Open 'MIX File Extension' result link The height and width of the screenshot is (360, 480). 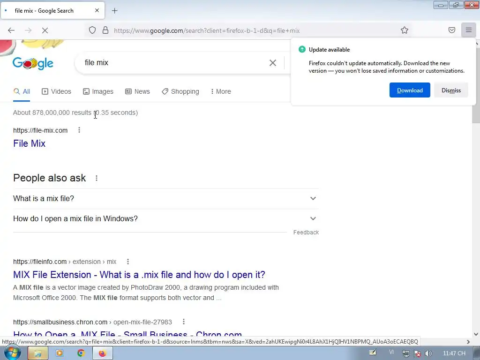[139, 275]
